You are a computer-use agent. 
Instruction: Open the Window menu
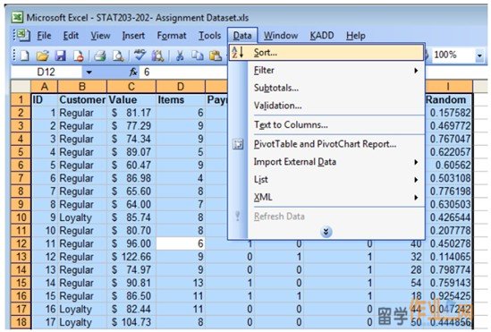281,36
